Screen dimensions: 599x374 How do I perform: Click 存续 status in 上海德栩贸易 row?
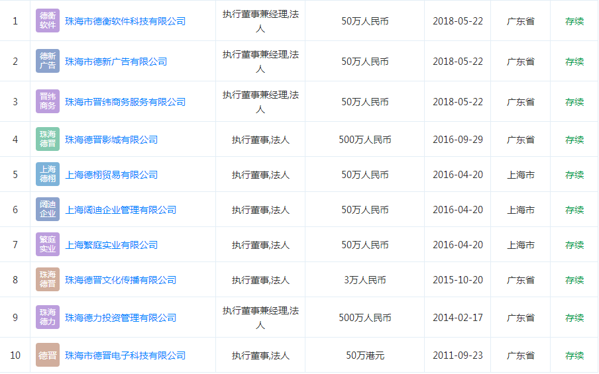tap(574, 175)
